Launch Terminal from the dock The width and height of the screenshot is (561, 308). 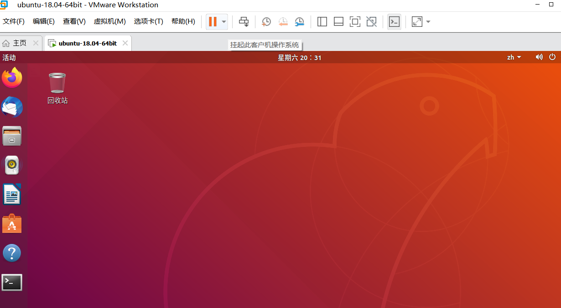(12, 283)
